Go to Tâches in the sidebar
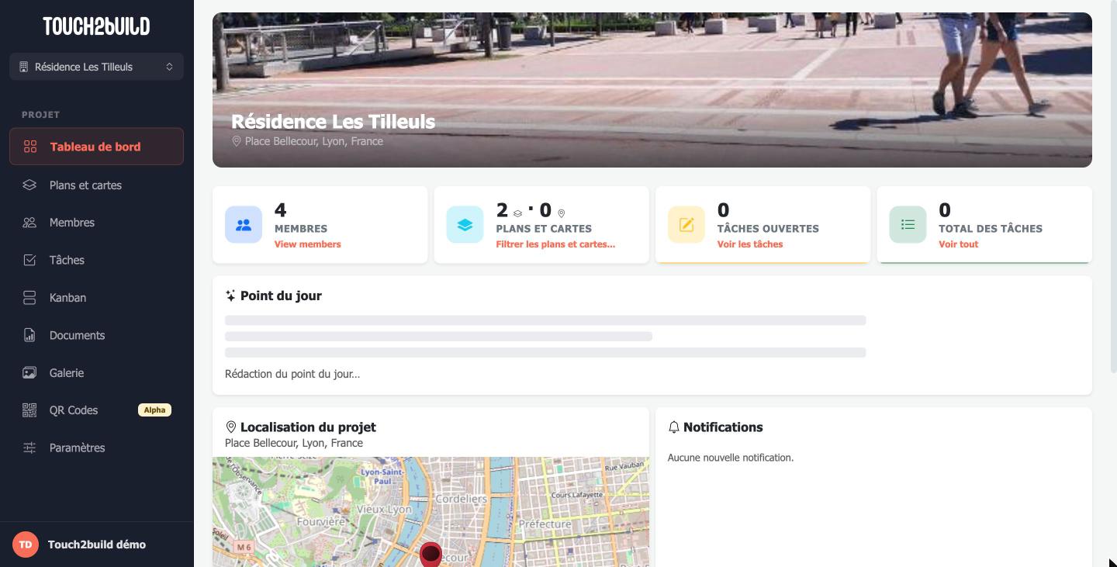Viewport: 1117px width, 567px height. point(96,260)
